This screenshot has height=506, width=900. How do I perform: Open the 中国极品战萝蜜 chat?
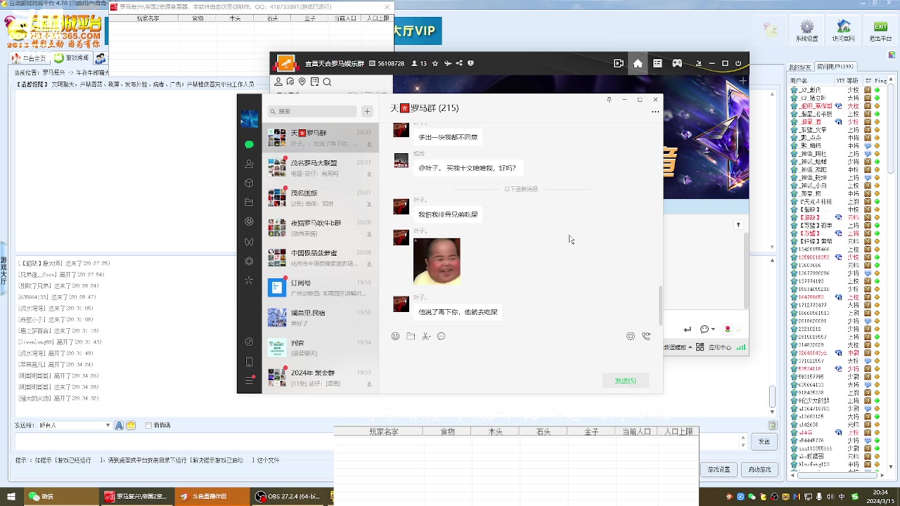pyautogui.click(x=320, y=258)
